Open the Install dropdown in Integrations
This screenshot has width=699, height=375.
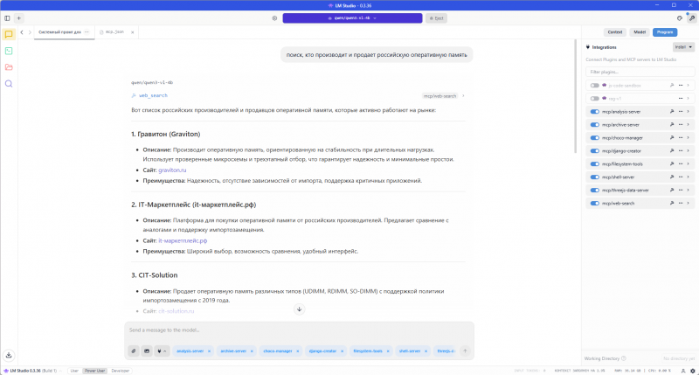pyautogui.click(x=683, y=47)
